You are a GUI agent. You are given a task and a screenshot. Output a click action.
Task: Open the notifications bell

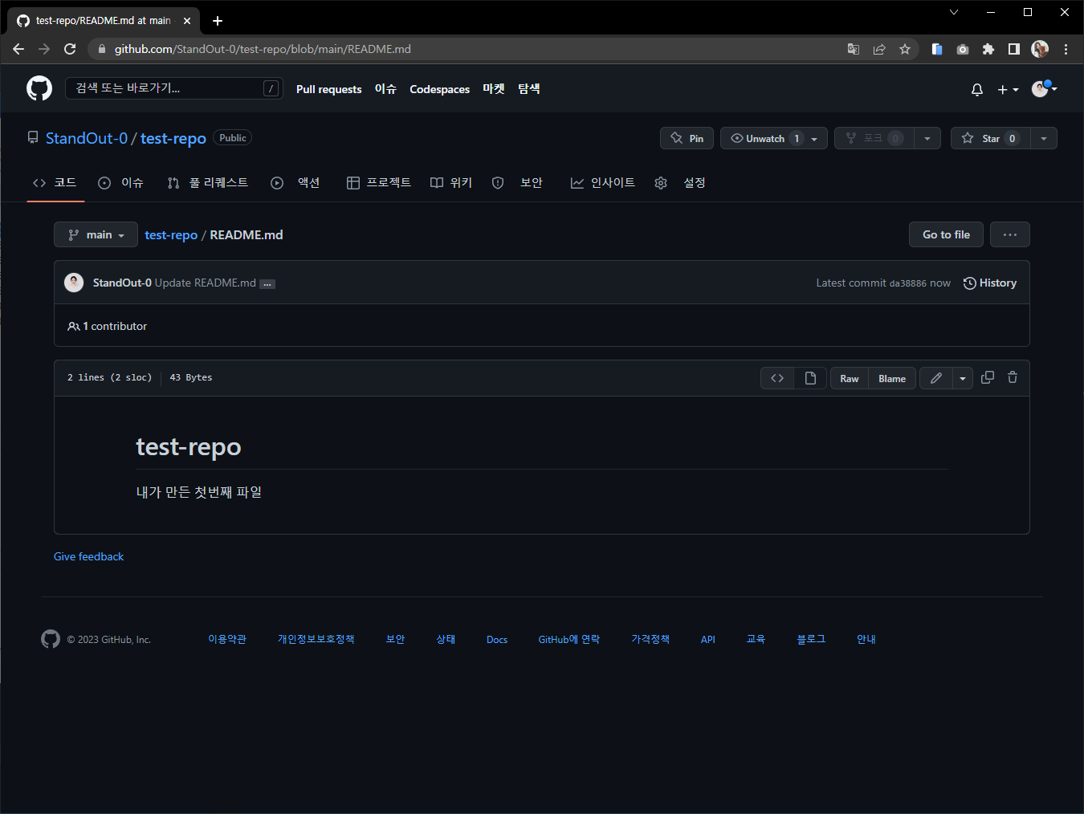[977, 89]
